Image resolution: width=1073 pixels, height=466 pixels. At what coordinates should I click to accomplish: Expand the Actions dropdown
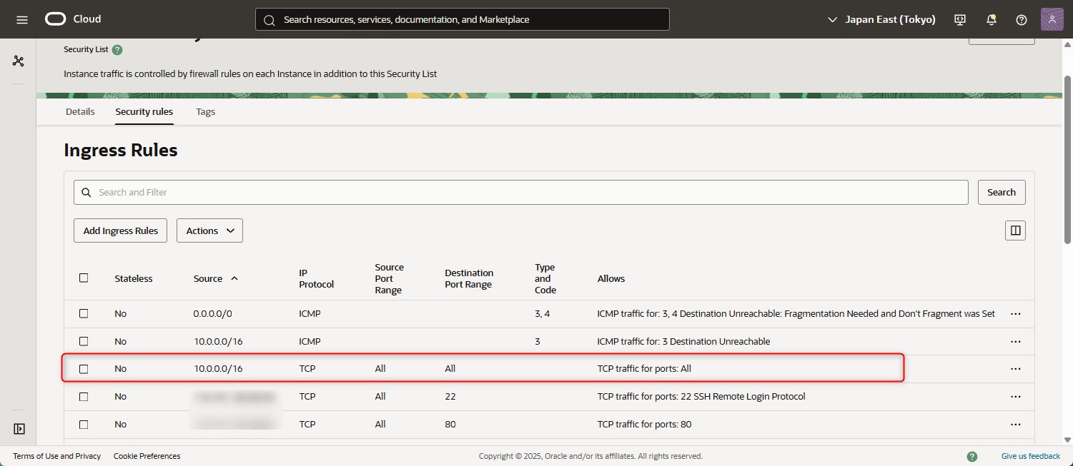coord(209,231)
